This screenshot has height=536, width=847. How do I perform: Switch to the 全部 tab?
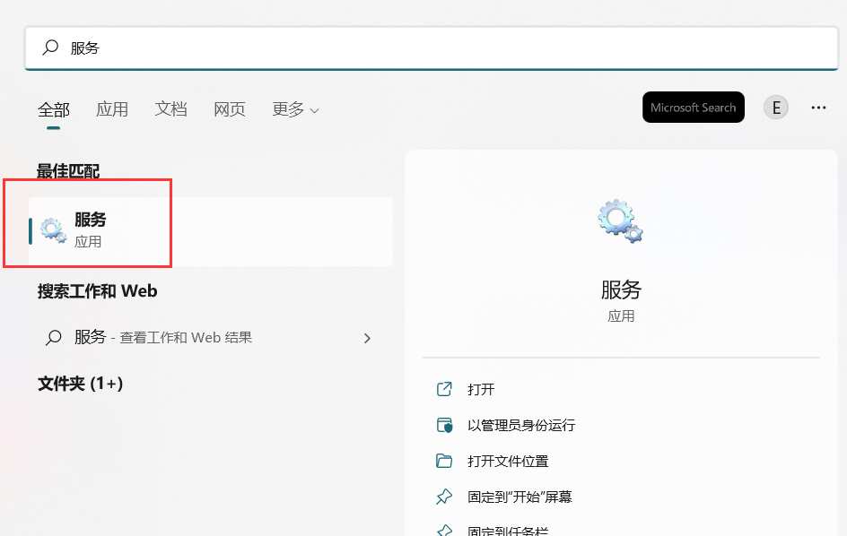[x=54, y=109]
